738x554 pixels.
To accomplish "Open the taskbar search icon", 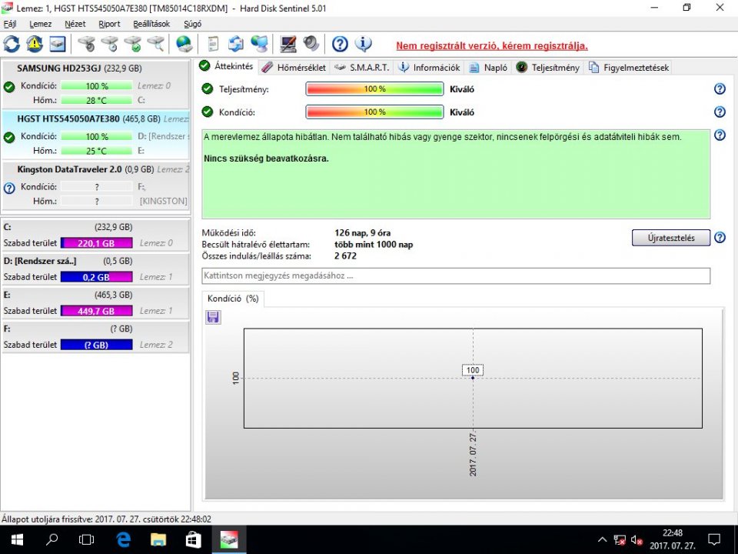I will (x=52, y=540).
